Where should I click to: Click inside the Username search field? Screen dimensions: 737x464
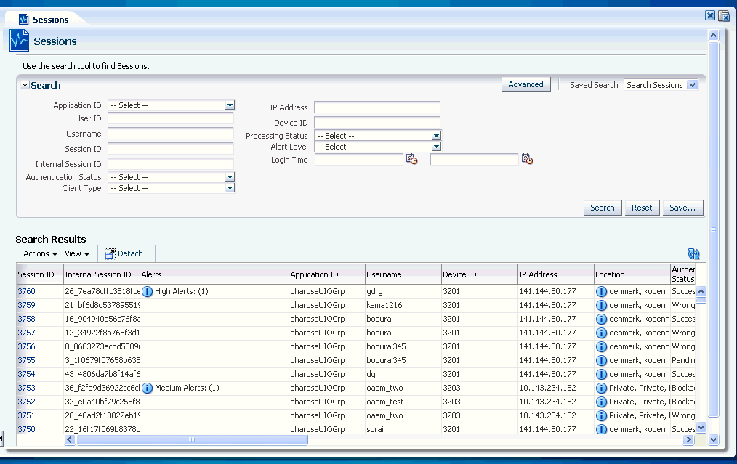[x=170, y=134]
